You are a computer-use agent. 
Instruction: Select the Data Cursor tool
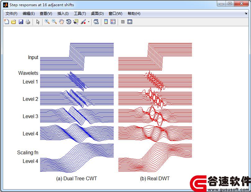76,22
